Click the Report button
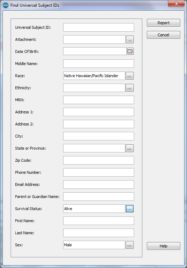 coord(164,23)
